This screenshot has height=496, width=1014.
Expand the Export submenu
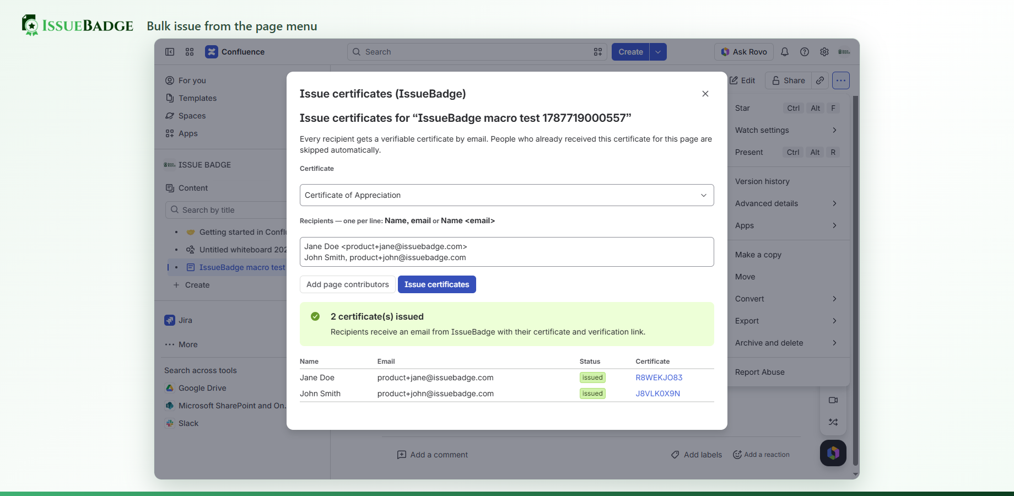click(x=787, y=321)
